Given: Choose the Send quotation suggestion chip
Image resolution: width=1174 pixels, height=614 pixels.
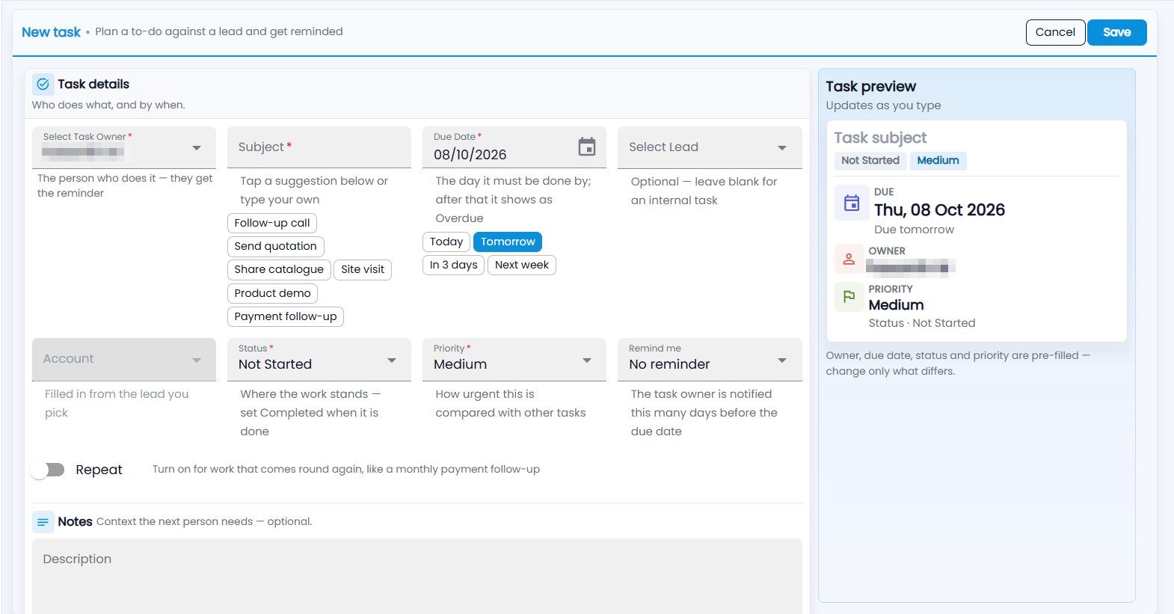Looking at the screenshot, I should coord(275,246).
